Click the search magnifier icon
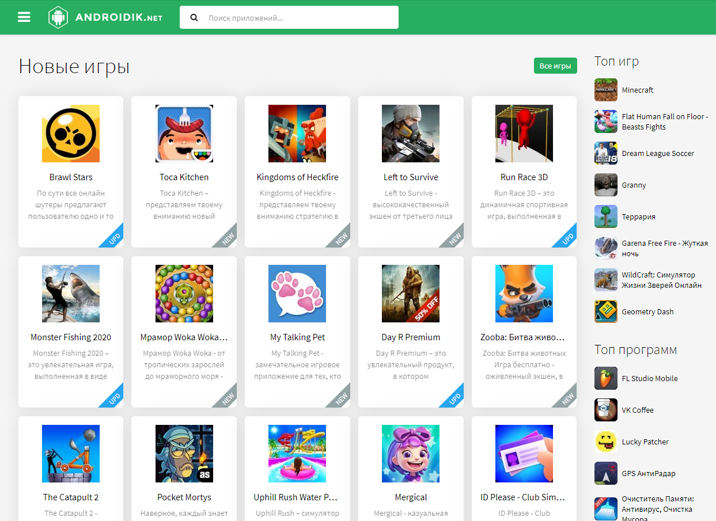 (x=194, y=18)
